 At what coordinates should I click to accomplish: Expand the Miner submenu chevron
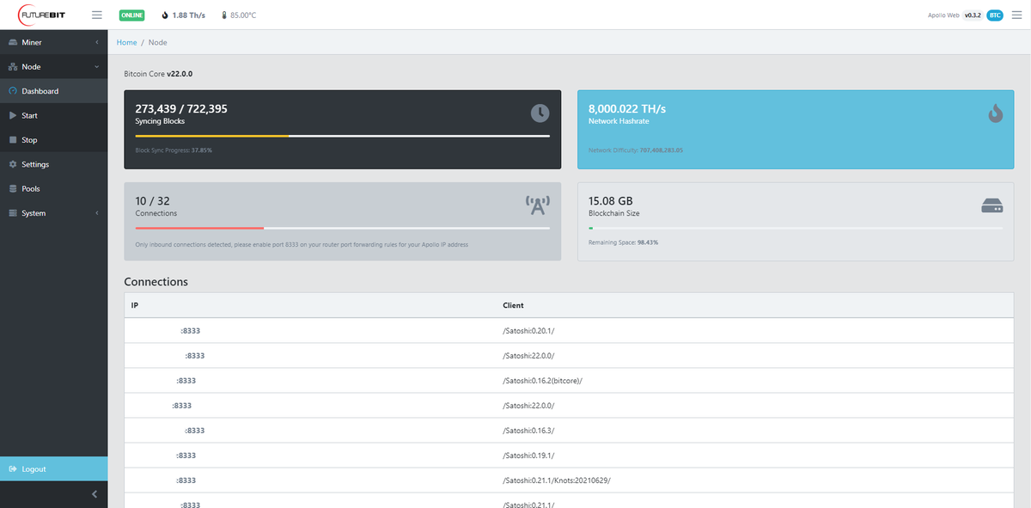click(96, 42)
